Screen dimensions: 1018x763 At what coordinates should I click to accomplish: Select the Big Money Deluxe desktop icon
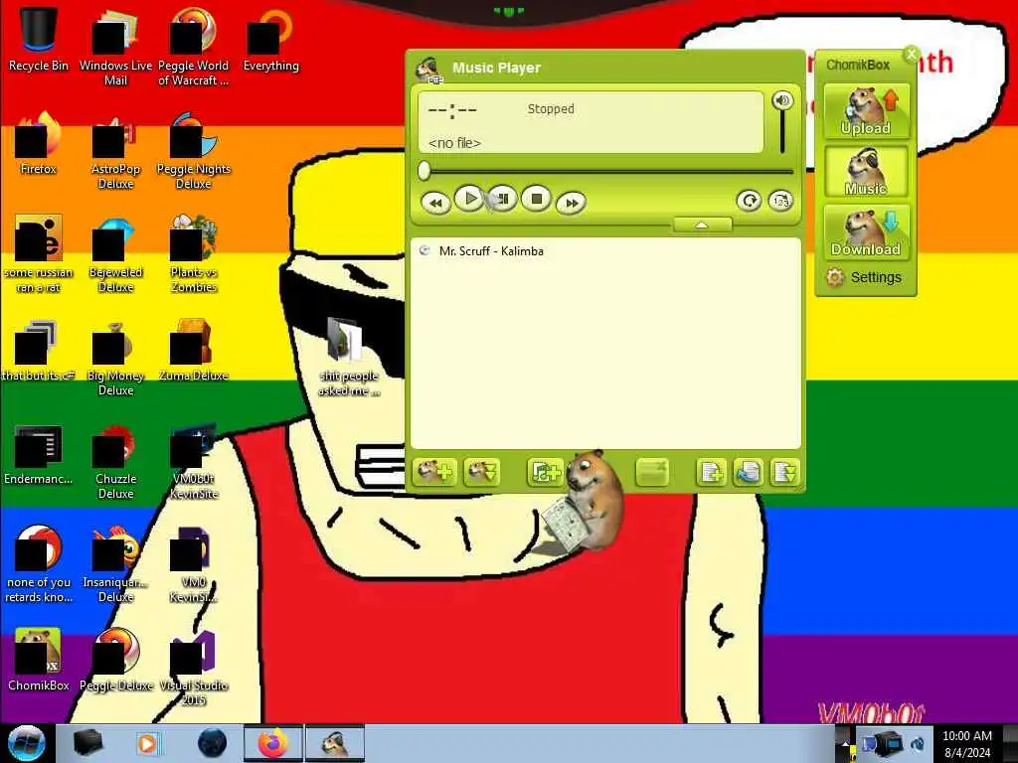click(115, 357)
